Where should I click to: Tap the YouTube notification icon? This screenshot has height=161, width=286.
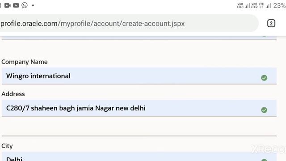tap(16, 5)
